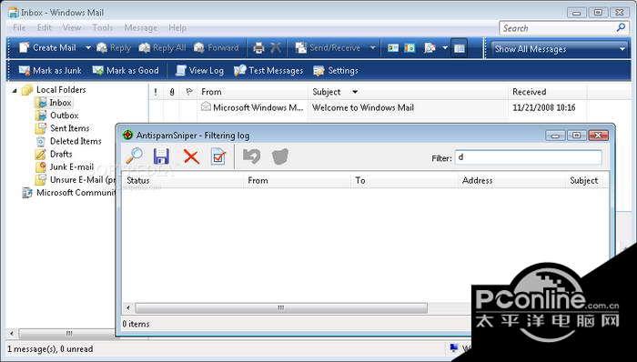The height and width of the screenshot is (362, 637).
Task: Click the checkmark document icon in Filtering log
Action: click(x=218, y=156)
